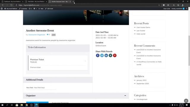
Task: Show hidden system tray icons
Action: point(170,105)
